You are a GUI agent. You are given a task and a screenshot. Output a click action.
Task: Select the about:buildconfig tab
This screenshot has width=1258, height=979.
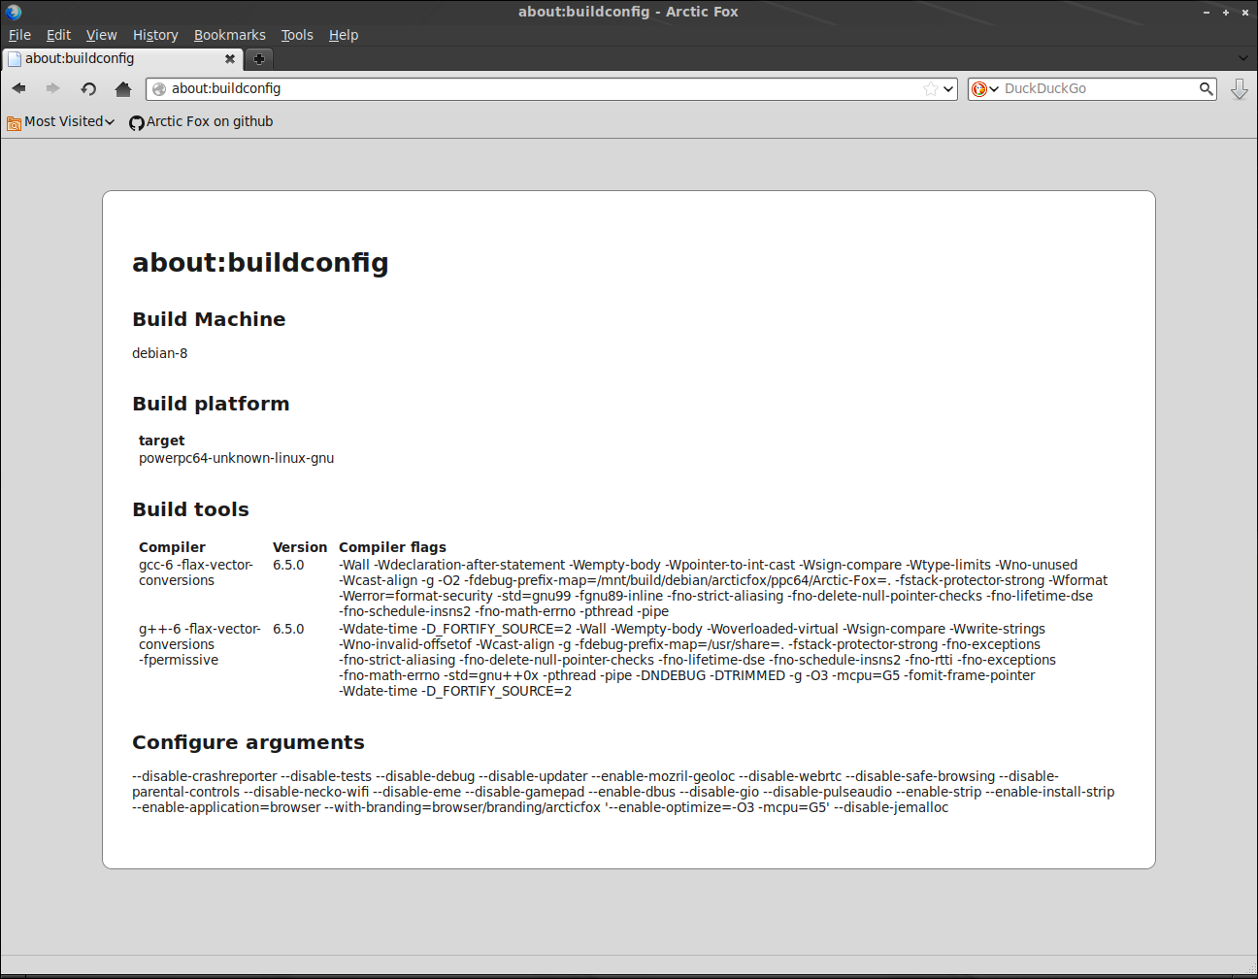[122, 58]
